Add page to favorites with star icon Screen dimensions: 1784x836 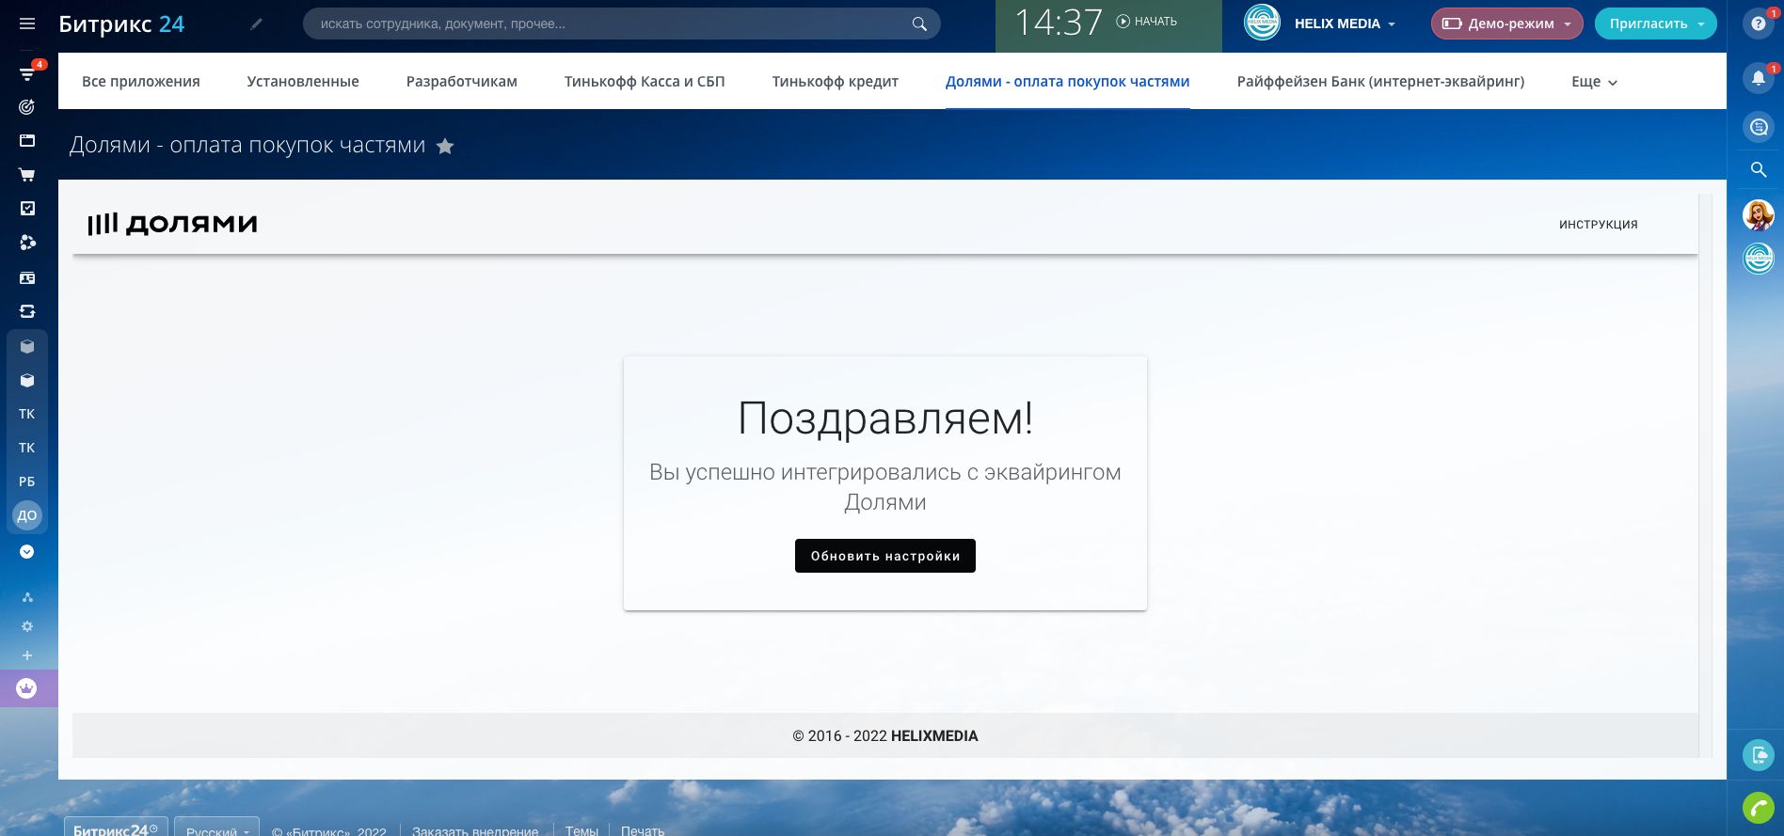pyautogui.click(x=446, y=146)
